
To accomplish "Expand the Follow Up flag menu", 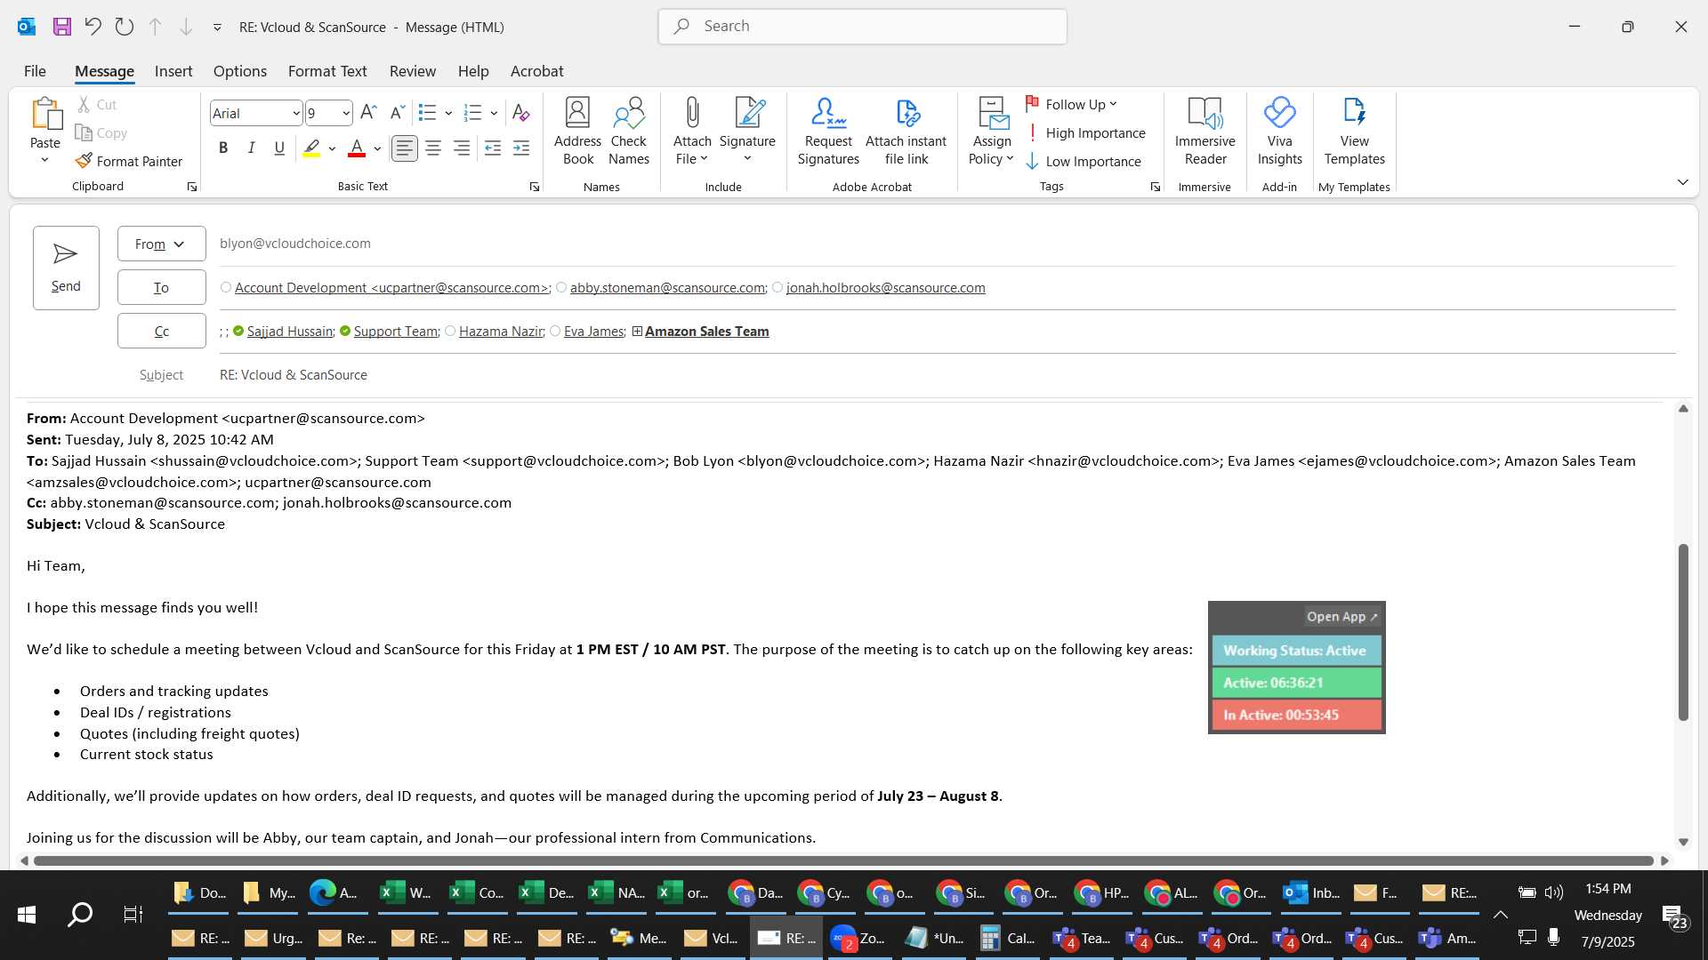I will click(x=1072, y=104).
